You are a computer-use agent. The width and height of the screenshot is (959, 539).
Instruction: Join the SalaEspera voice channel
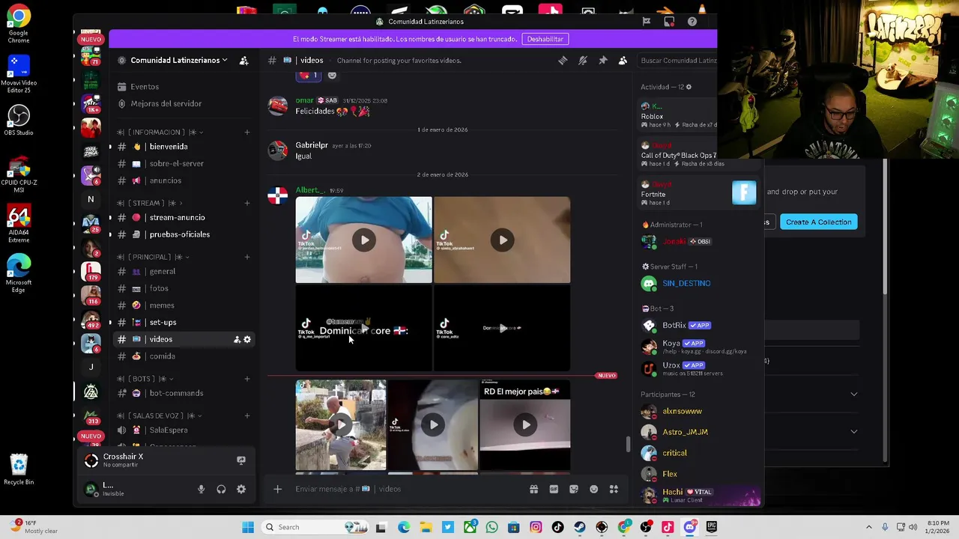[x=168, y=430]
